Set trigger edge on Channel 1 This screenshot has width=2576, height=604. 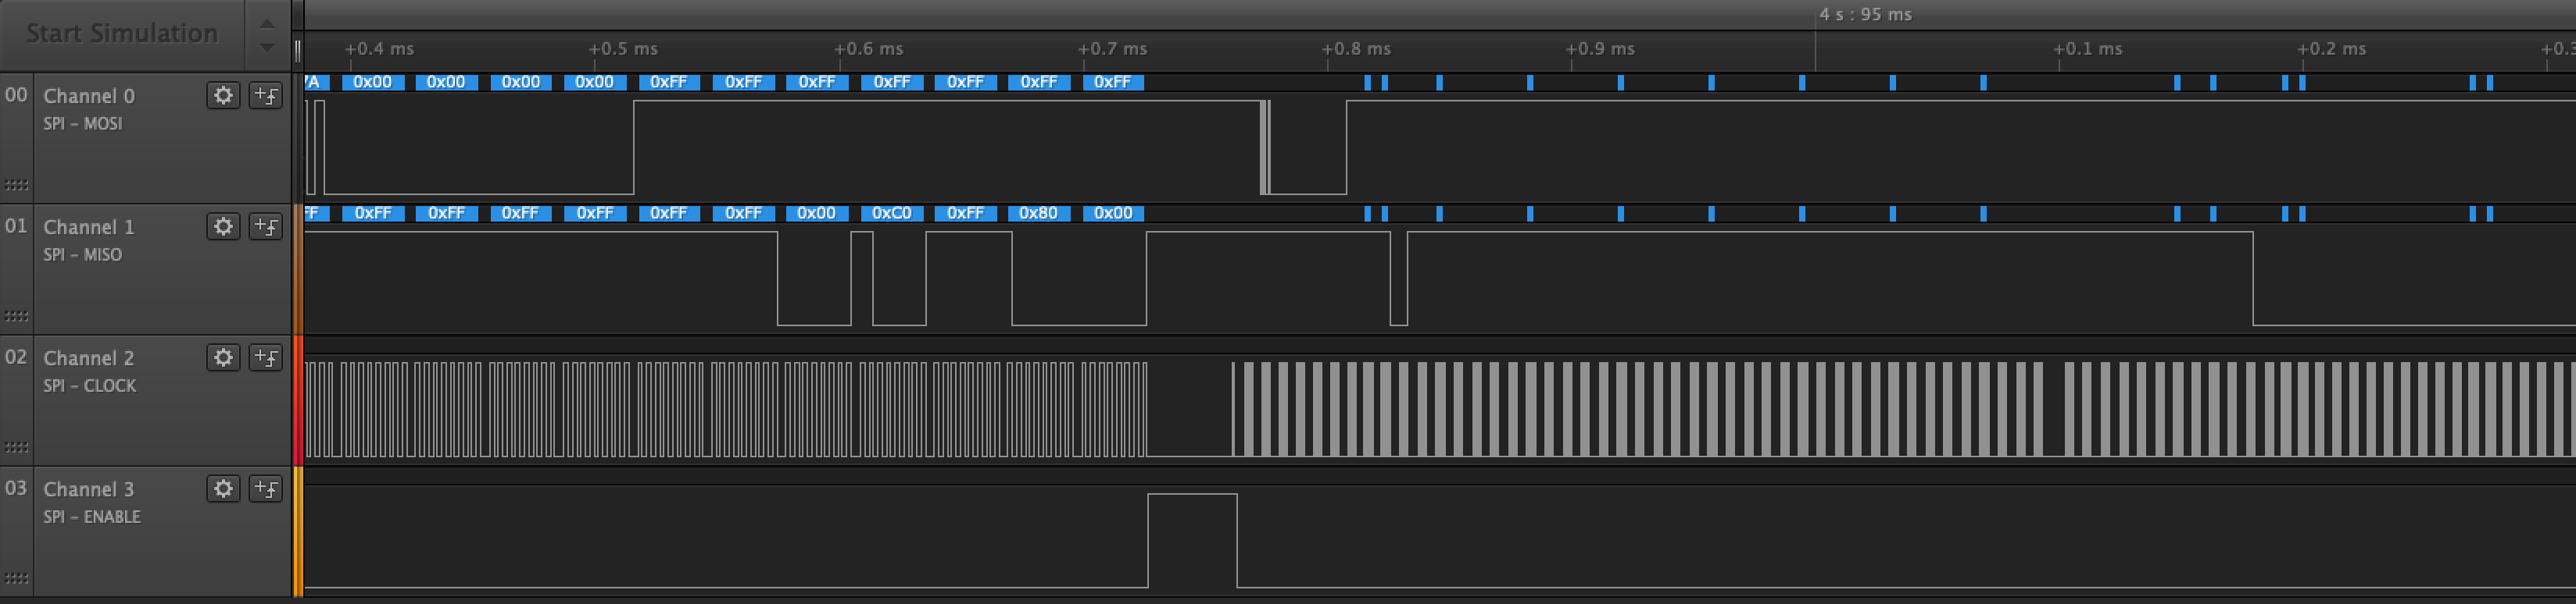(x=266, y=226)
